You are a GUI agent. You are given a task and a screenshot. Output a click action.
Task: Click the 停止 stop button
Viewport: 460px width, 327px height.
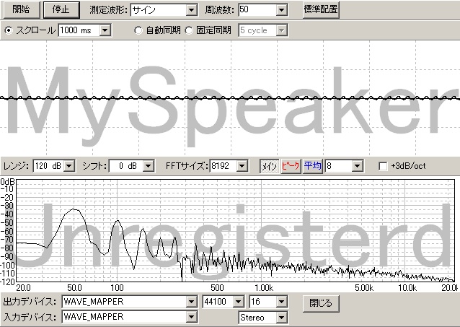(x=61, y=9)
